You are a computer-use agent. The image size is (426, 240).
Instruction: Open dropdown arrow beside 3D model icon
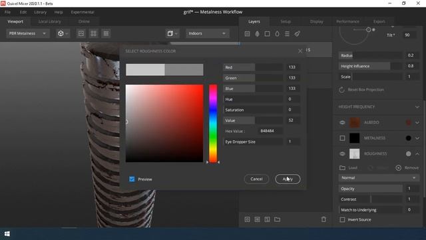click(x=67, y=34)
